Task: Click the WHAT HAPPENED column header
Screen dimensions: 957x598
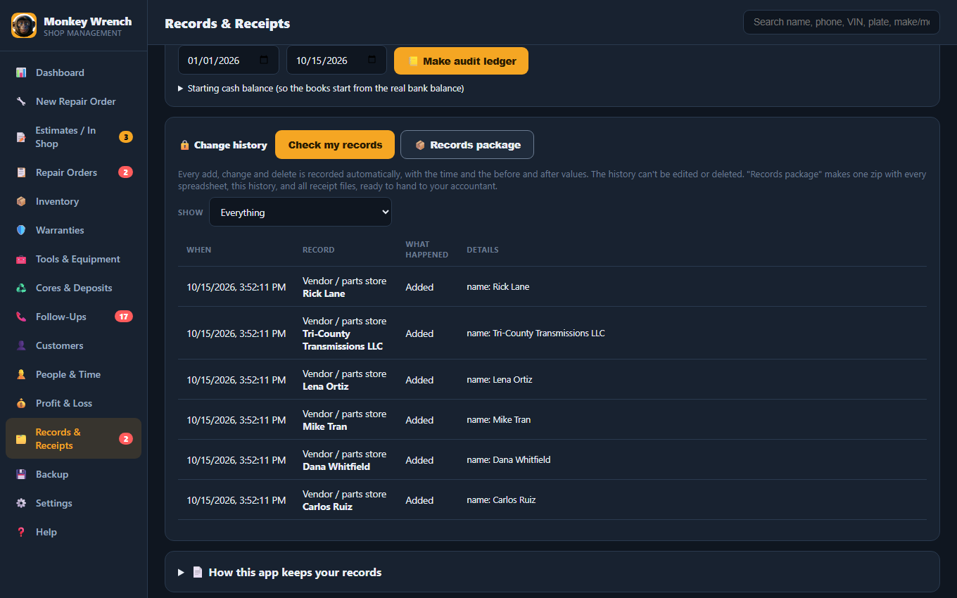Action: click(x=426, y=250)
